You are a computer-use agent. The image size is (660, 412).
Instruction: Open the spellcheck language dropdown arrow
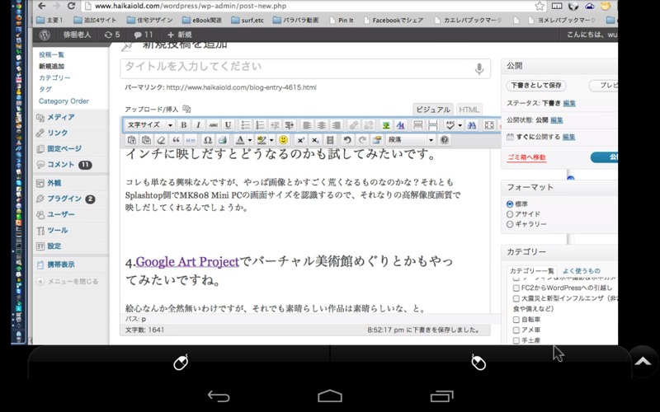click(460, 125)
